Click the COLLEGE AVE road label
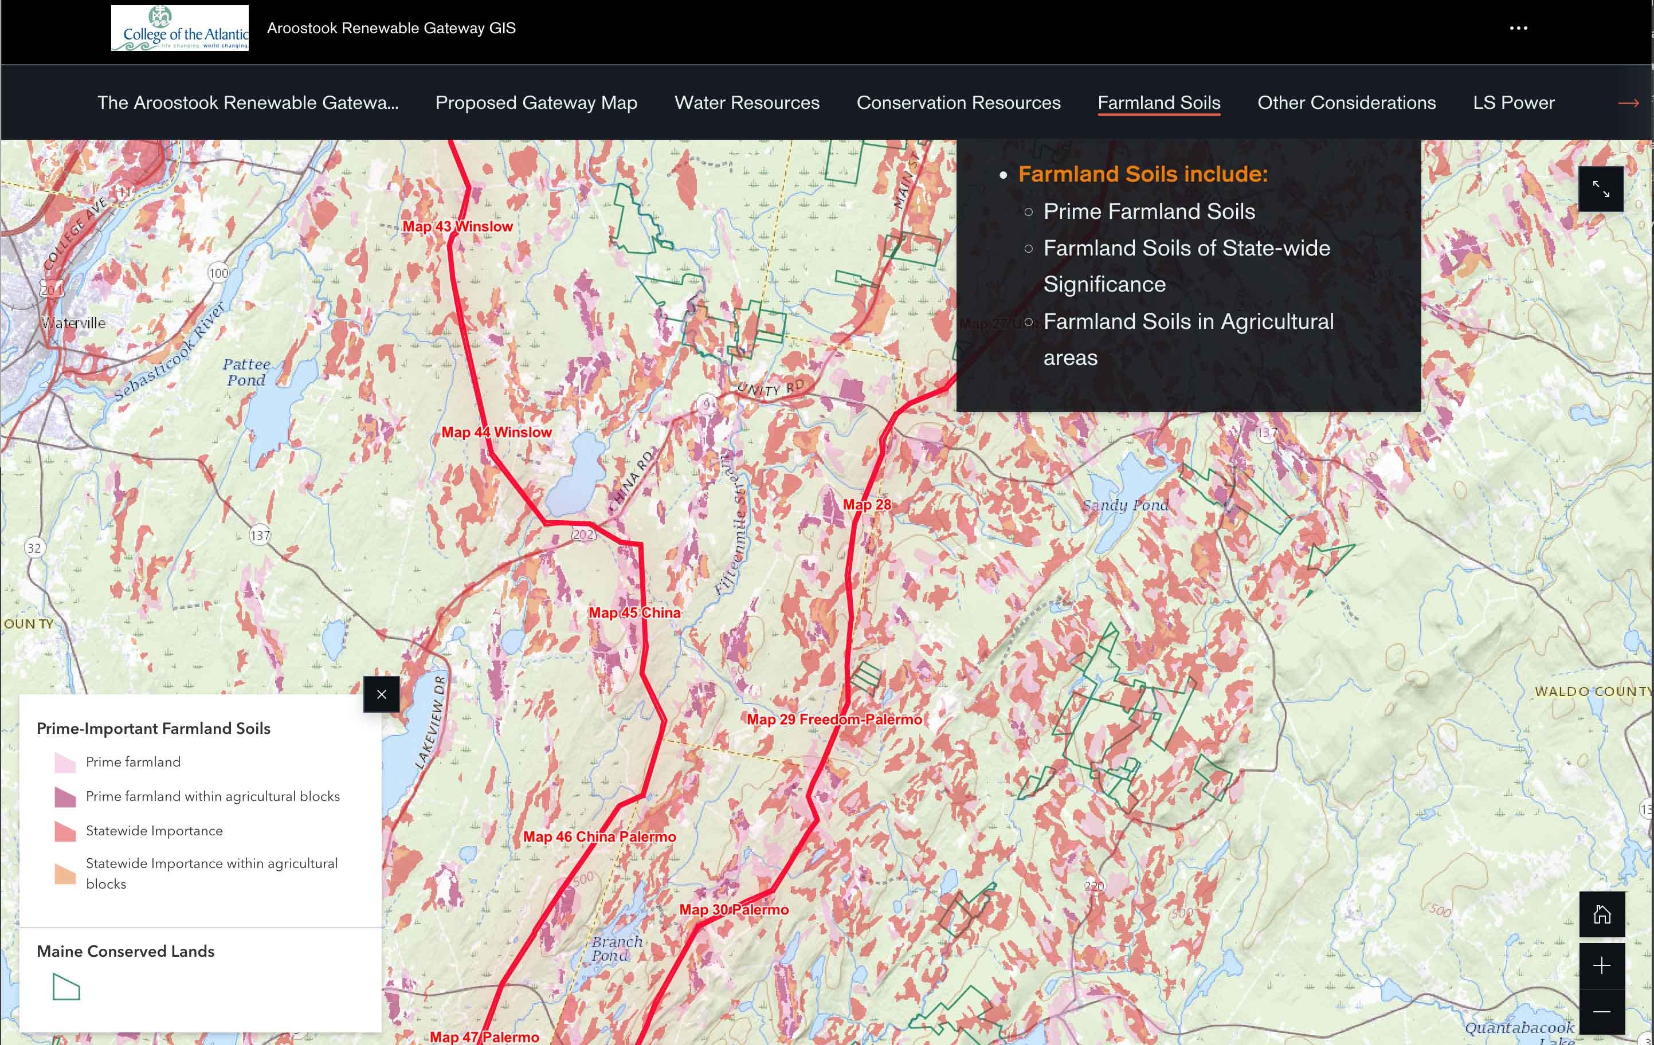Screen dimensions: 1654x1045 tap(76, 232)
